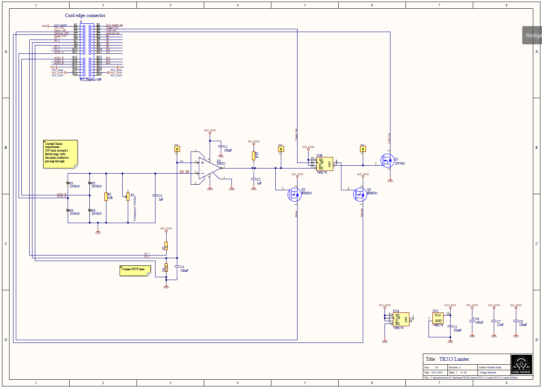Image resolution: width=542 pixels, height=388 pixels.
Task: Click test point TP3 marker
Action: tap(362, 149)
